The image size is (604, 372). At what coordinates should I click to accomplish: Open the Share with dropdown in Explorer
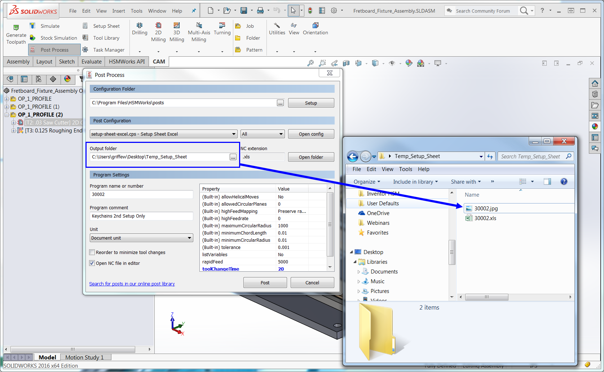pyautogui.click(x=466, y=181)
